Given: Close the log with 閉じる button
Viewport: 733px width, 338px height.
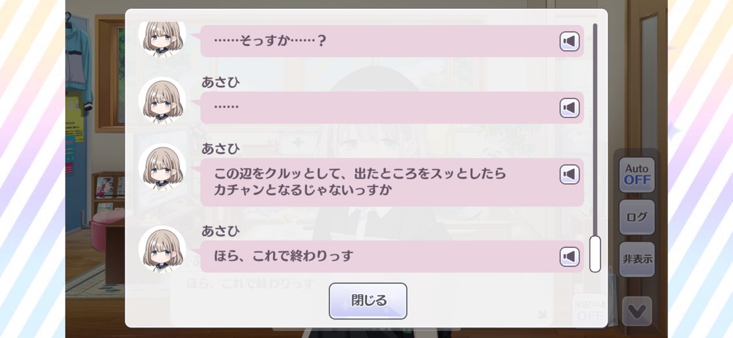Looking at the screenshot, I should pos(368,301).
